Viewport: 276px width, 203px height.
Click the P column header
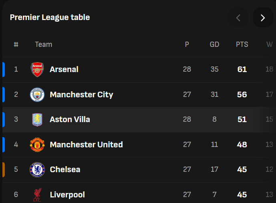[187, 44]
